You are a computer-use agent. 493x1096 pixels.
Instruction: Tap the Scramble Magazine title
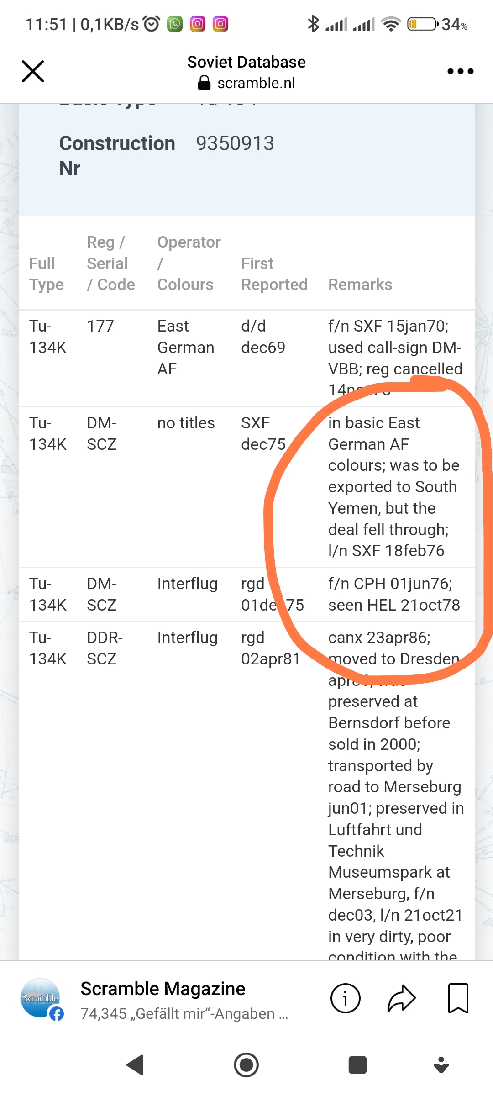[163, 989]
